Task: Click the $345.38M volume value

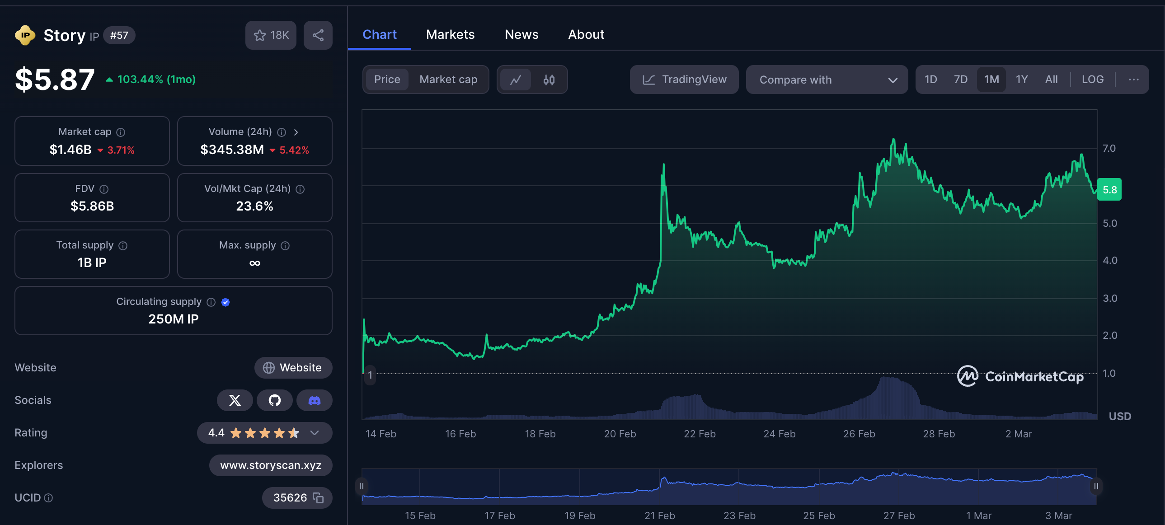Action: click(232, 150)
